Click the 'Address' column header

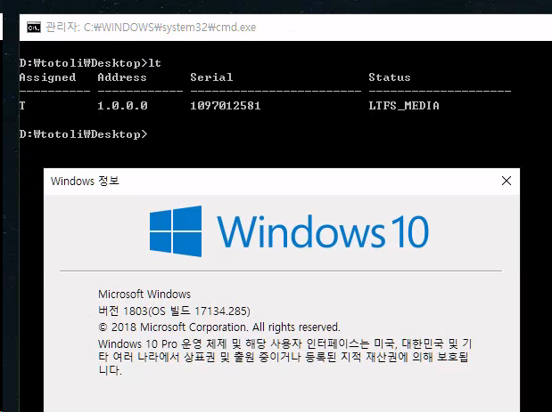coord(122,77)
